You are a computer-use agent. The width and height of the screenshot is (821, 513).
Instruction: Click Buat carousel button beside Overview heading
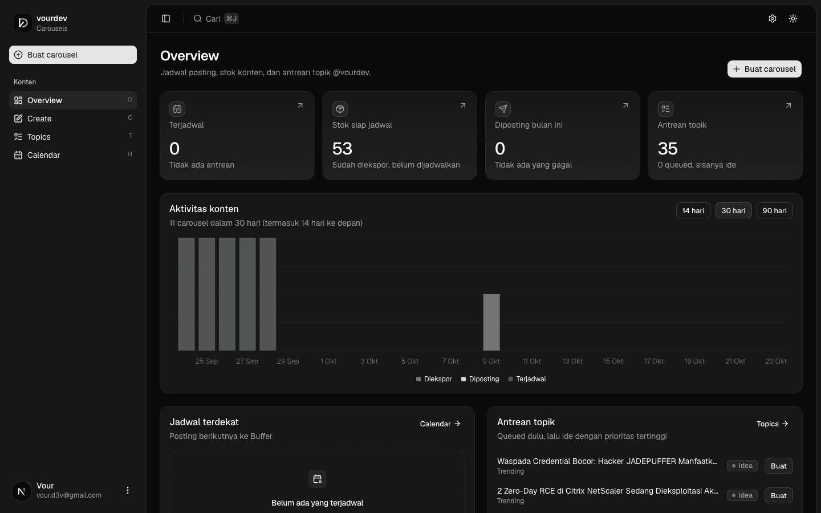click(765, 69)
